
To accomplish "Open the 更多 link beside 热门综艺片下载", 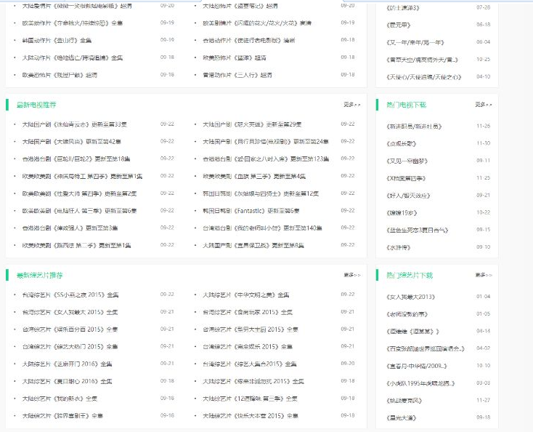I will [484, 275].
